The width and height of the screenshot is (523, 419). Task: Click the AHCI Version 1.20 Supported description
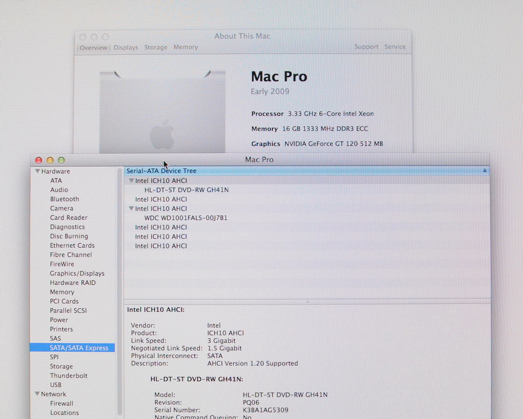coord(252,363)
